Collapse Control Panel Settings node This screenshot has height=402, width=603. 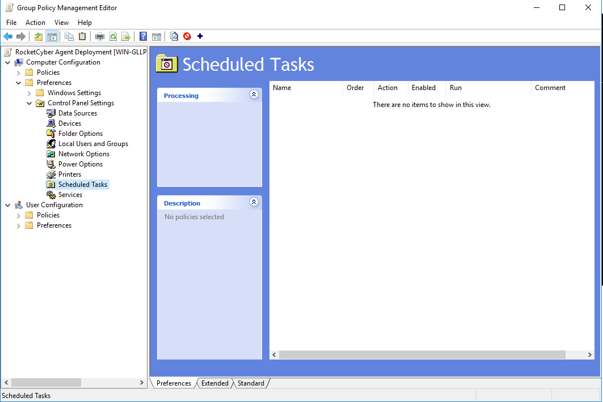[x=29, y=103]
